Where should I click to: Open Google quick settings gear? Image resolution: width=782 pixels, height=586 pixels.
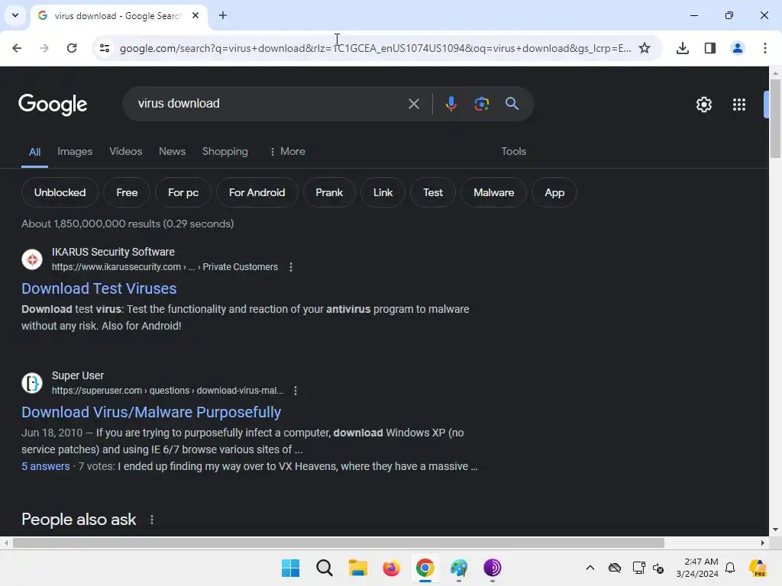point(703,105)
